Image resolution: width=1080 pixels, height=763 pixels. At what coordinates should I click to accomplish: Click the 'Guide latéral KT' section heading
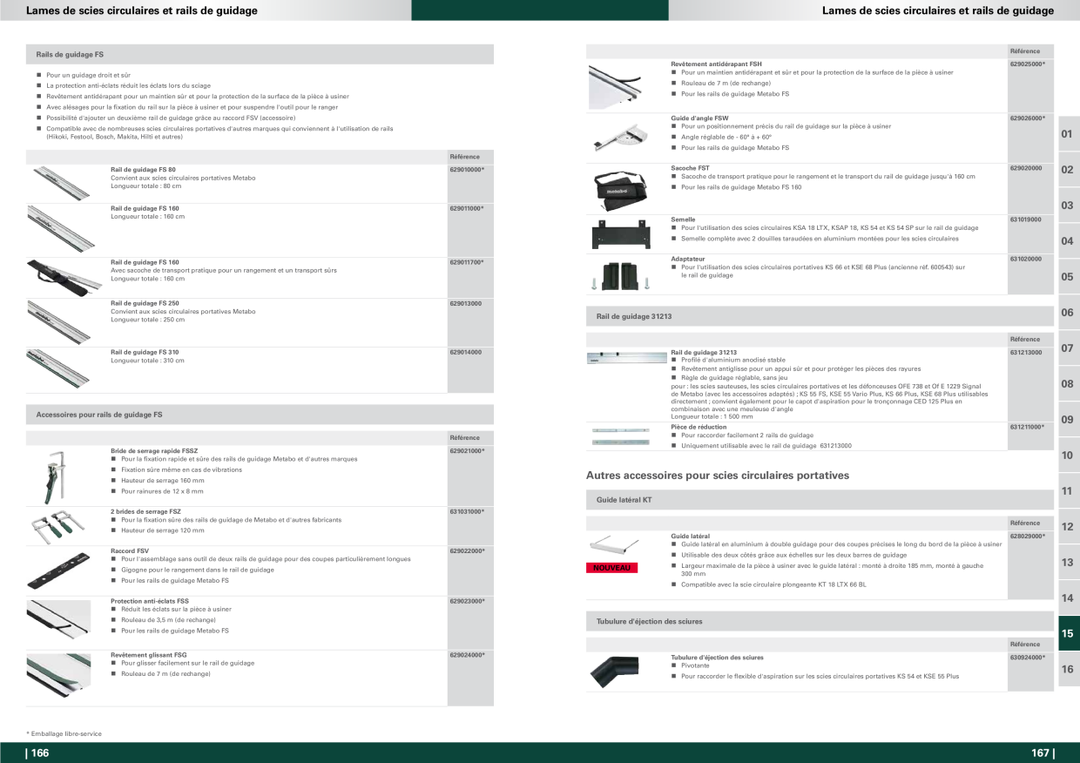(624, 500)
